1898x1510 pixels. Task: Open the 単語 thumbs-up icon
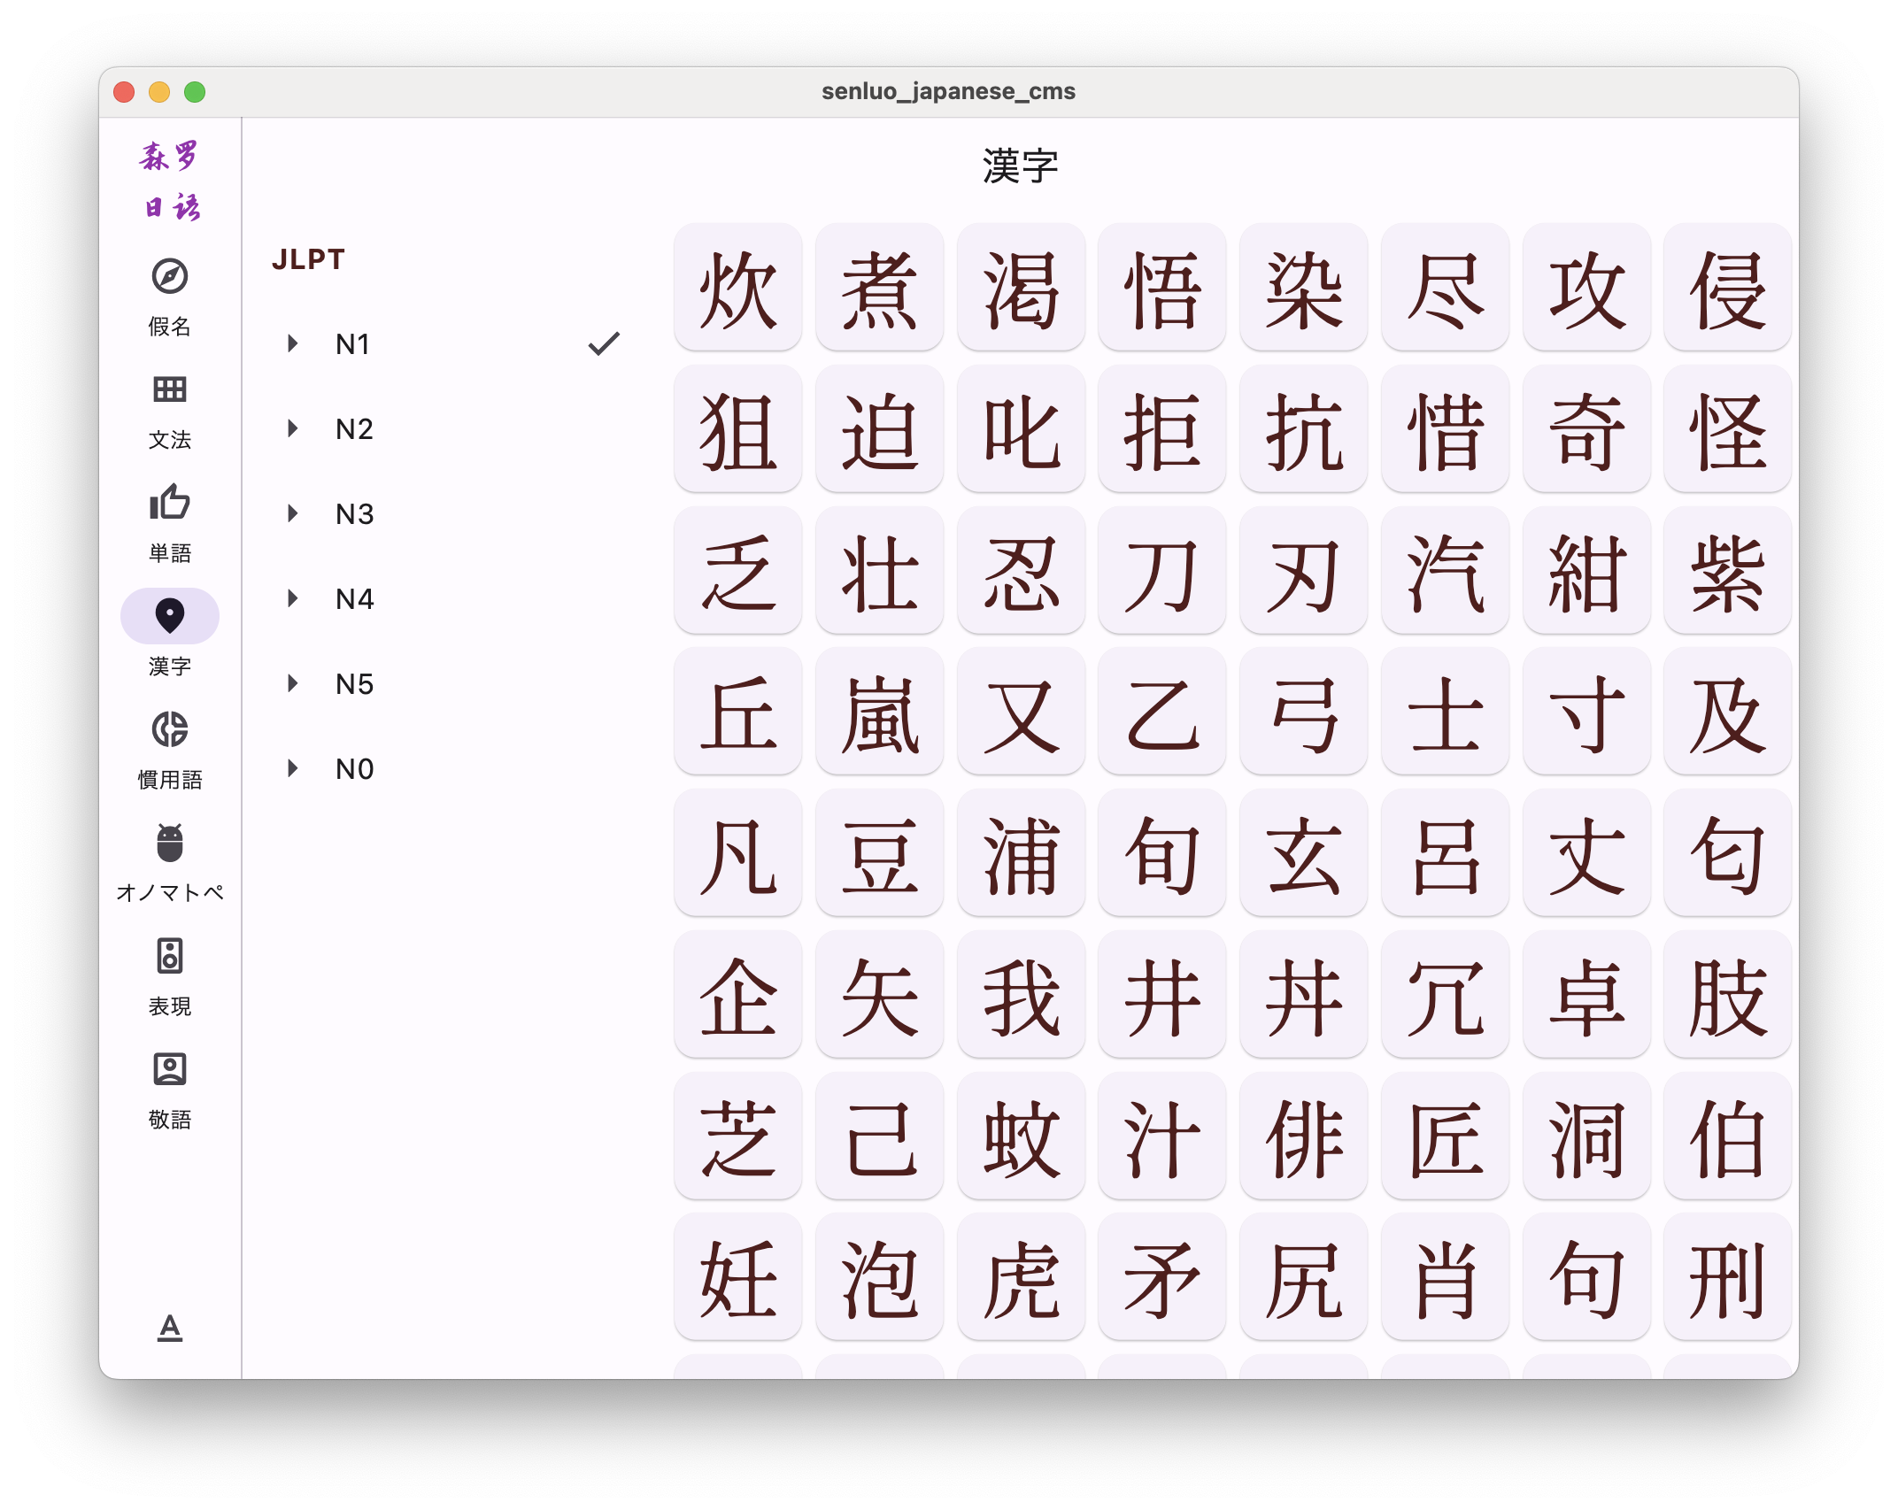pos(169,503)
